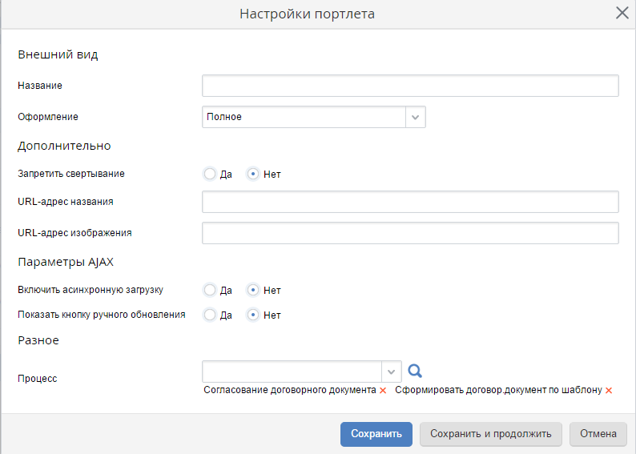Click into URL-адрес изображения field
The width and height of the screenshot is (636, 454).
(410, 233)
